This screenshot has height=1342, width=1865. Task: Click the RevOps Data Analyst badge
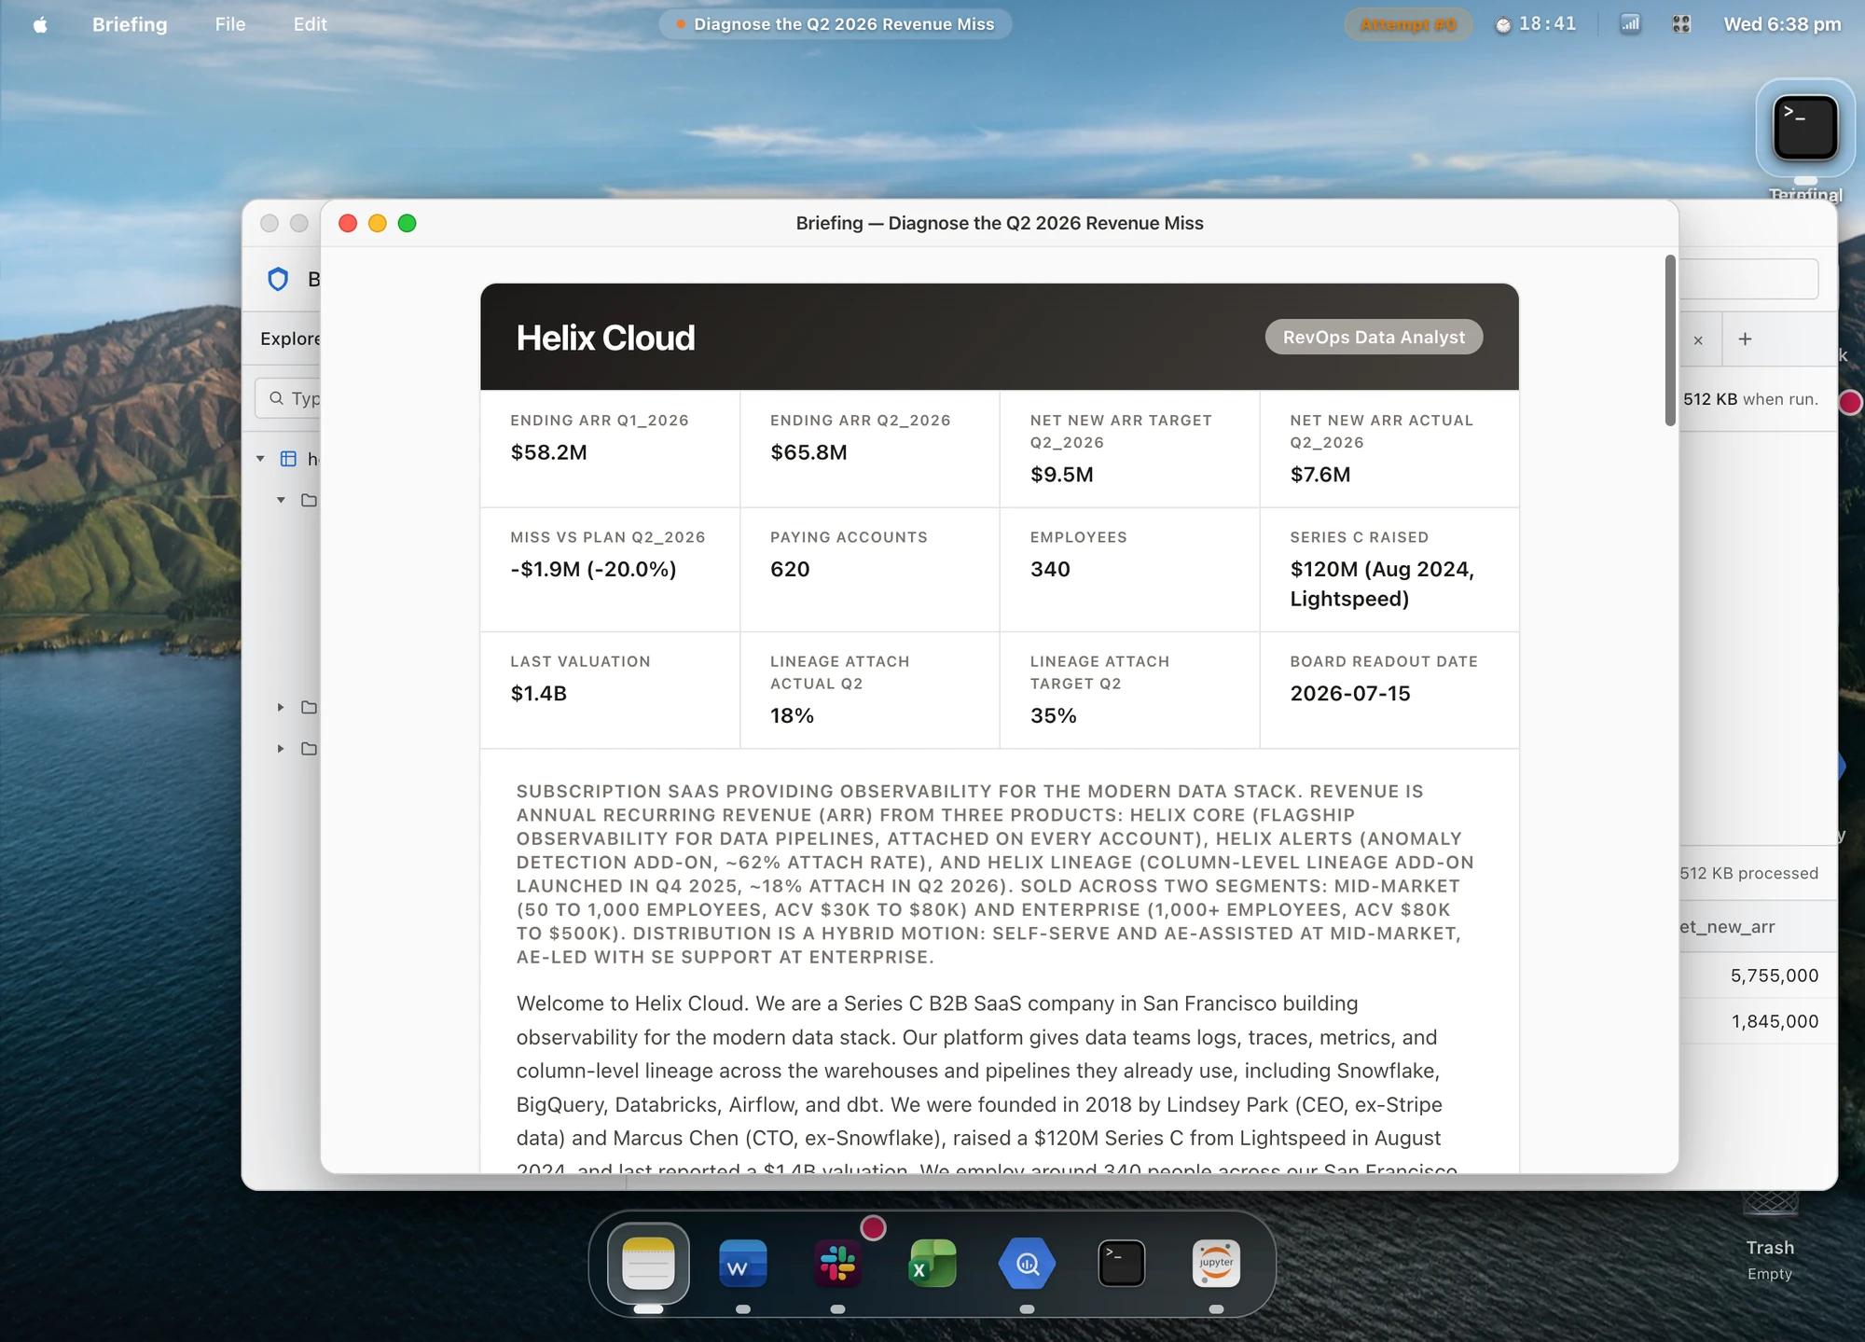coord(1374,337)
